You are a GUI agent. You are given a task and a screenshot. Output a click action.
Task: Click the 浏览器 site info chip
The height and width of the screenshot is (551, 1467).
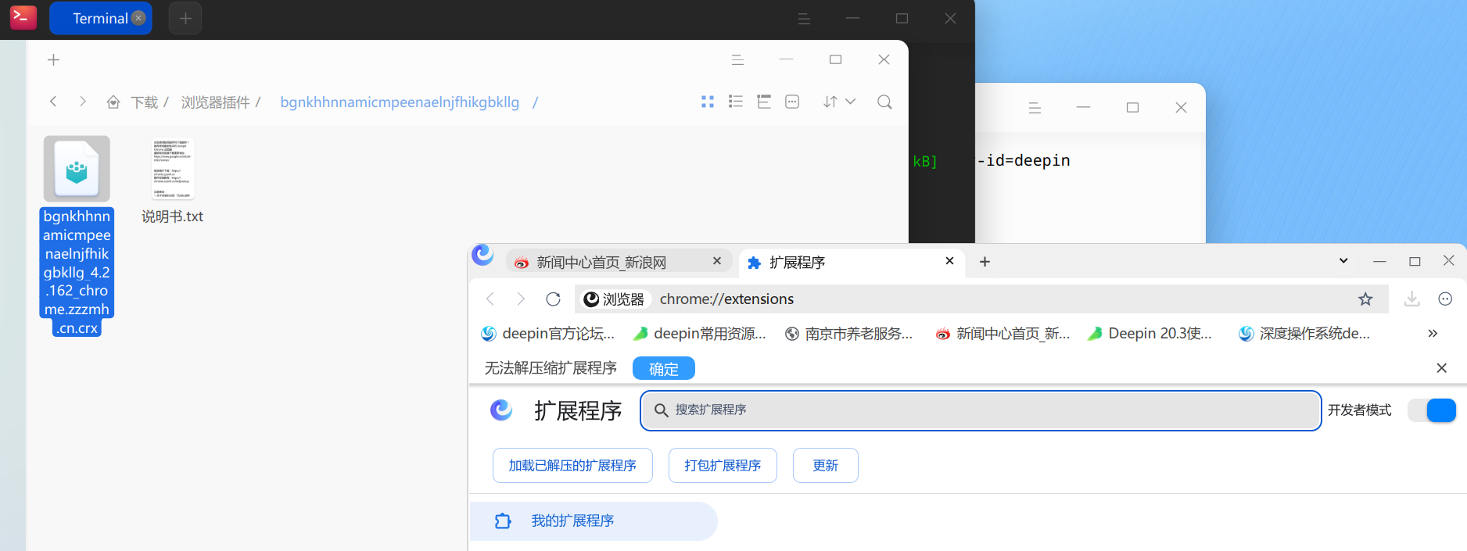click(614, 299)
